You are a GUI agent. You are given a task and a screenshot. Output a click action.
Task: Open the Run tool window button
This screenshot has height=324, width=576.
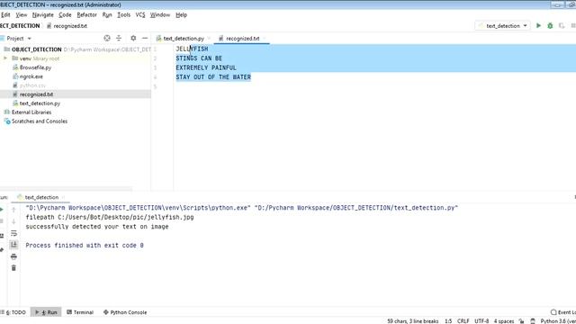pos(46,312)
